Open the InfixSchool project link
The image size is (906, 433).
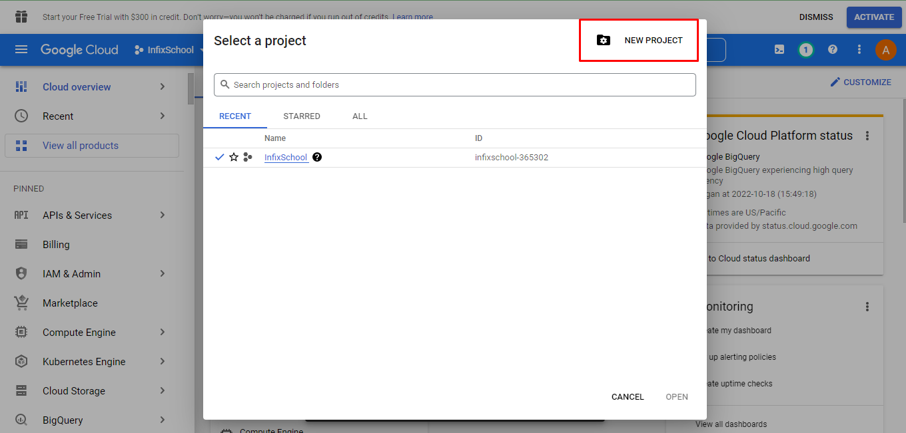(x=286, y=158)
